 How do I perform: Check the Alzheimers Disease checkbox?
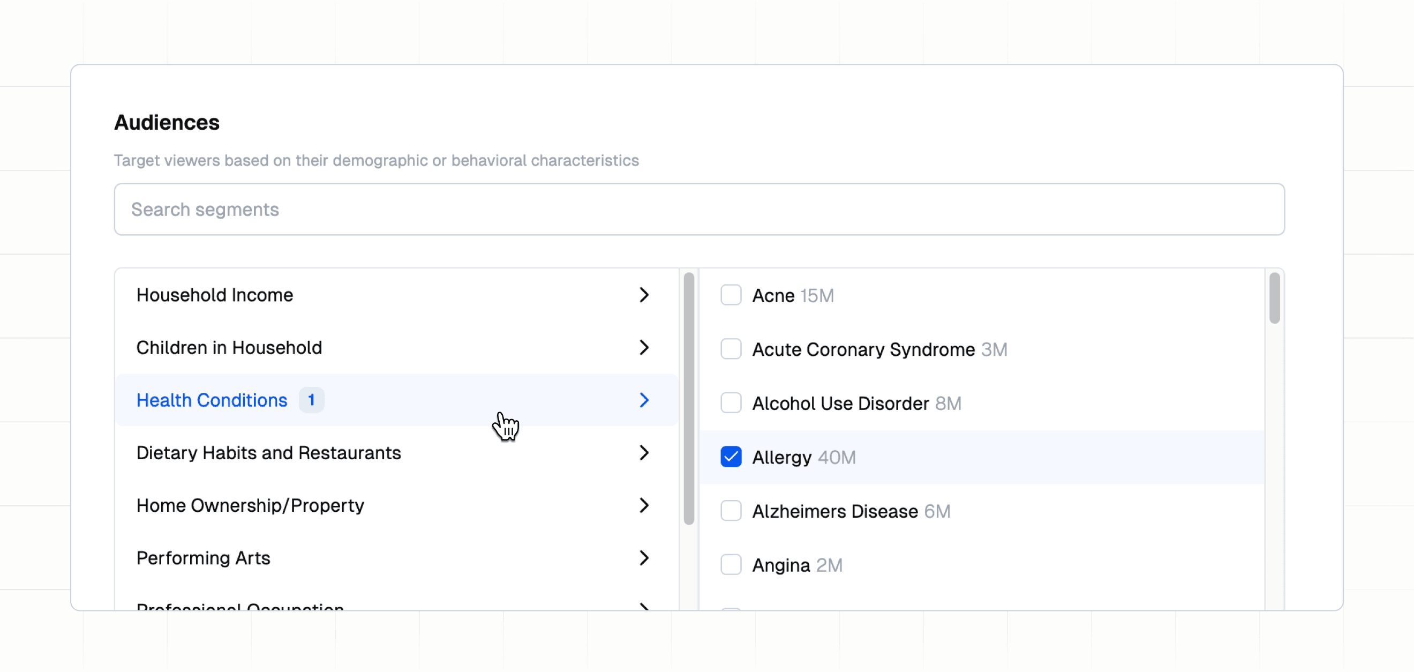tap(731, 510)
